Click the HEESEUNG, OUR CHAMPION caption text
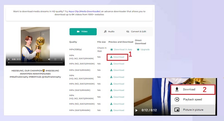The height and width of the screenshot is (121, 224). 35,74
